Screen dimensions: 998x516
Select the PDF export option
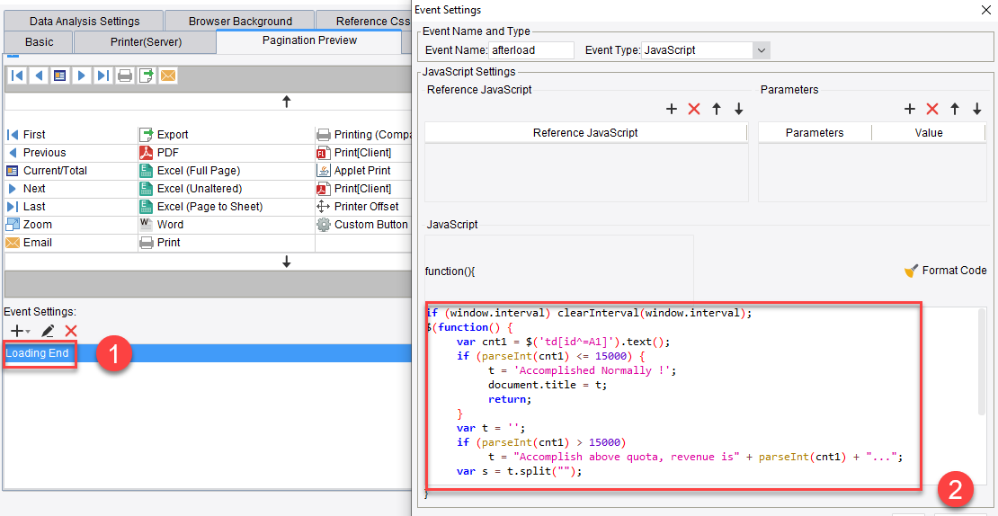coord(159,153)
